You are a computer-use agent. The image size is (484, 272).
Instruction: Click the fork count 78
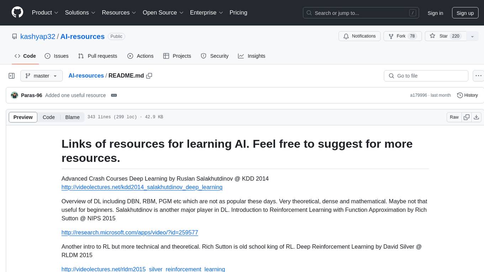coord(412,36)
